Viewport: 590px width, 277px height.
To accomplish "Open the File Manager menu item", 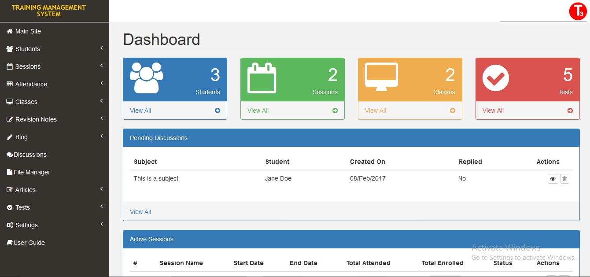I will (55, 172).
